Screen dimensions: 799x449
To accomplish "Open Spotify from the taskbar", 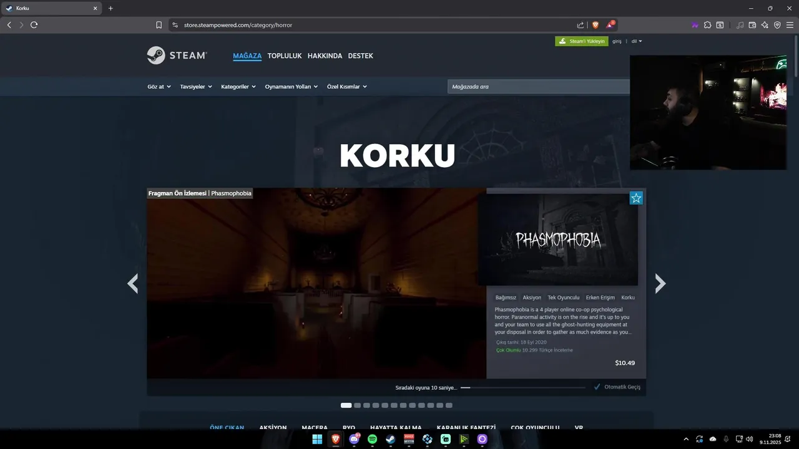I will (x=372, y=439).
